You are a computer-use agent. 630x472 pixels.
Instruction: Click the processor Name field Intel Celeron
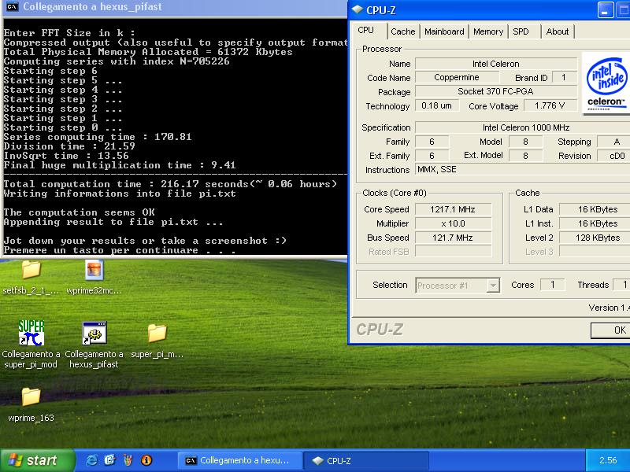click(x=496, y=64)
